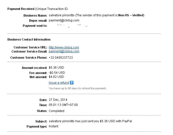Click the Subject line about $5.36 payment
This screenshot has height=135, width=173.
pyautogui.click(x=90, y=121)
